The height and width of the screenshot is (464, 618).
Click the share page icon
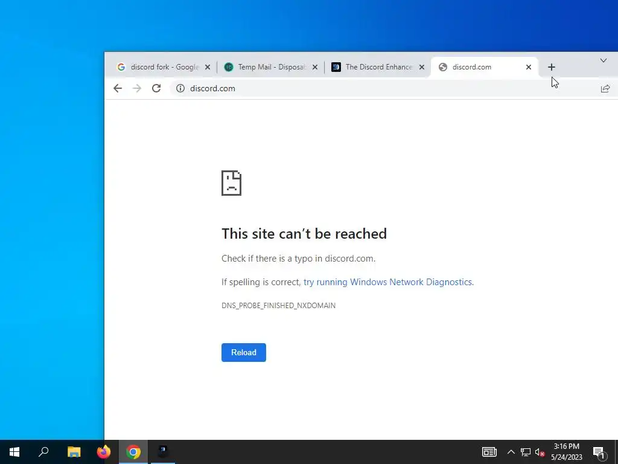(605, 88)
